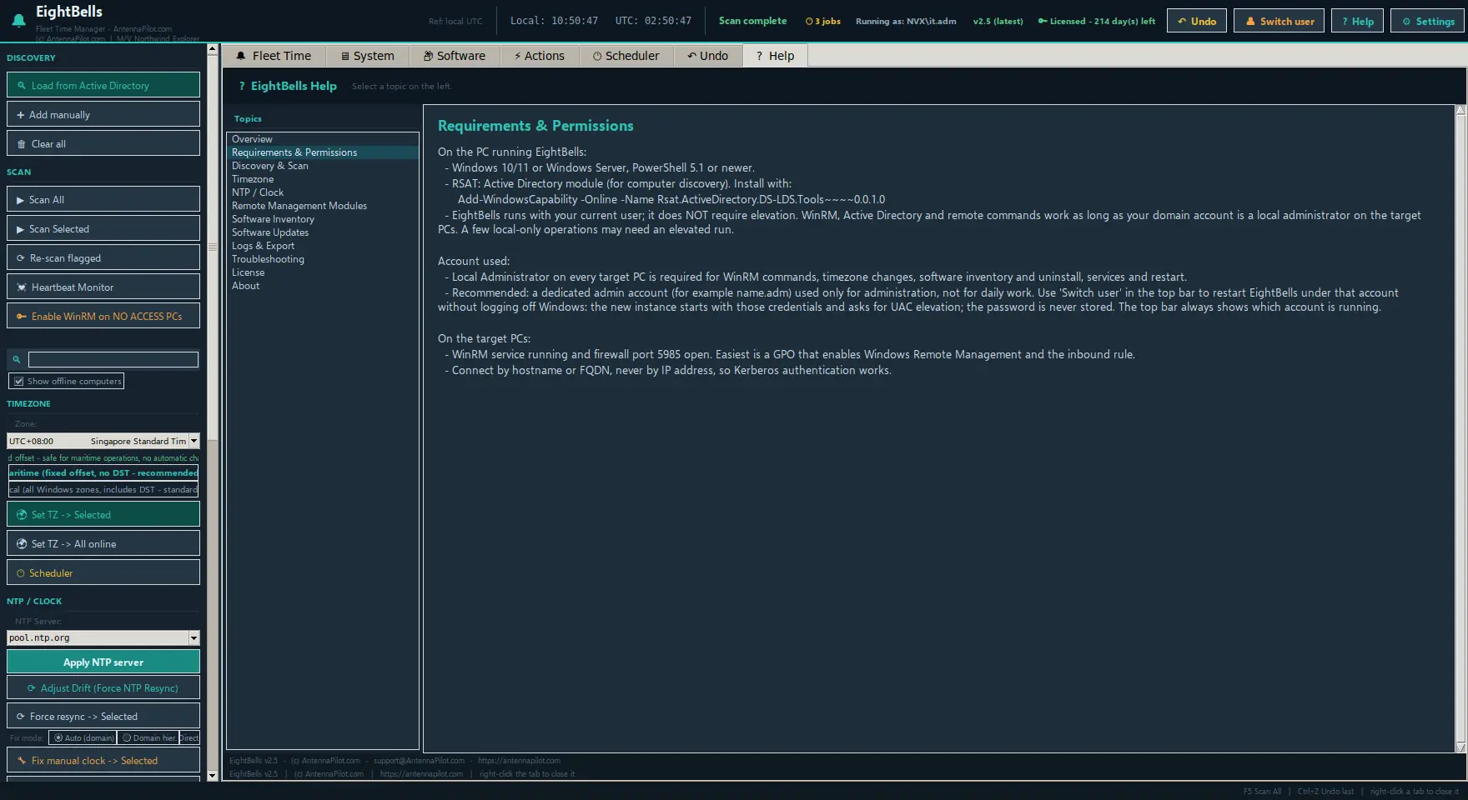Enable WinRM on NO ACCESS PCs
This screenshot has width=1468, height=800.
click(103, 316)
